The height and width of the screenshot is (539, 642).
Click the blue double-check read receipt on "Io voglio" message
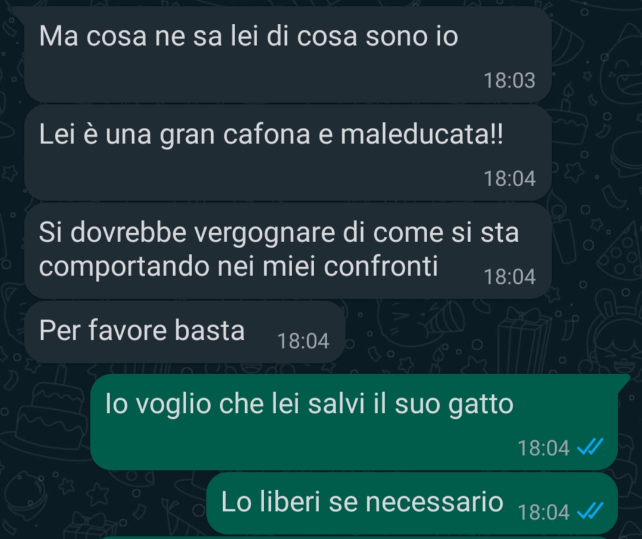point(590,447)
